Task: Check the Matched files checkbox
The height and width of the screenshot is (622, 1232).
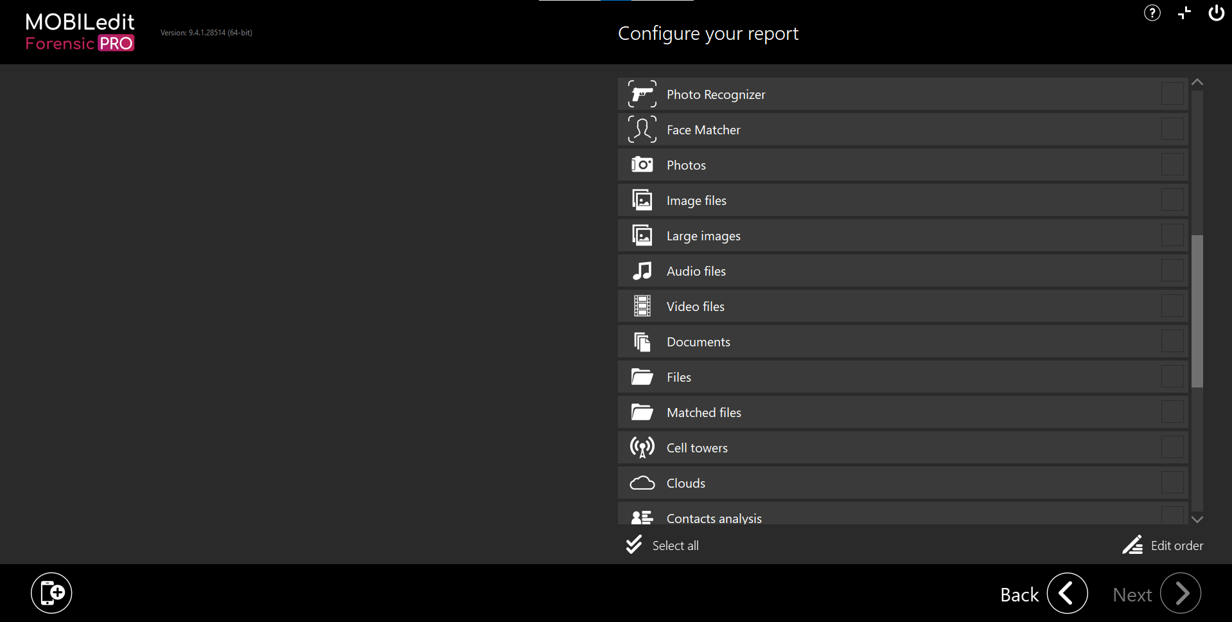Action: [1172, 412]
